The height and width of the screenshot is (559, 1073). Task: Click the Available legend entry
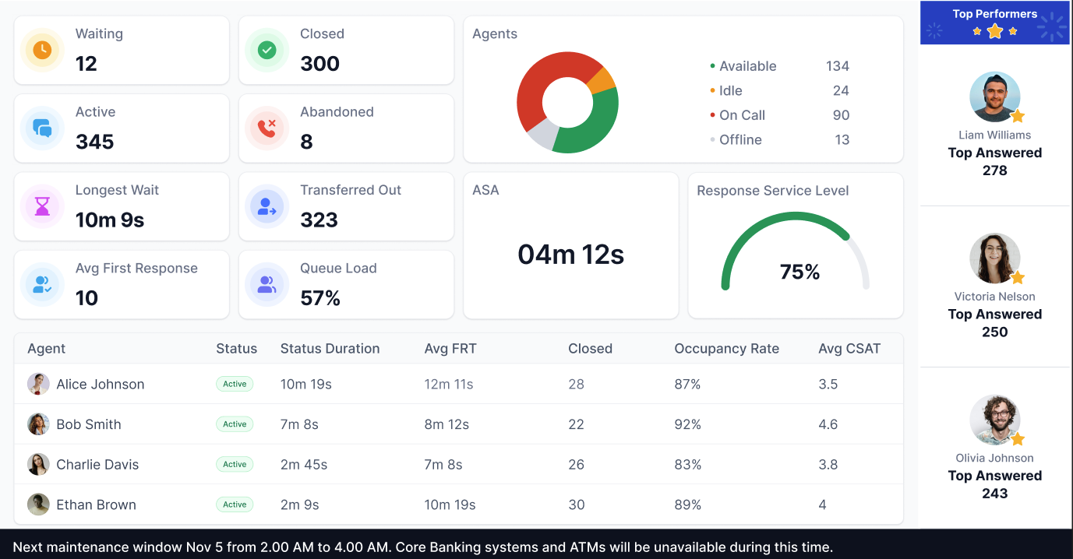(x=747, y=66)
